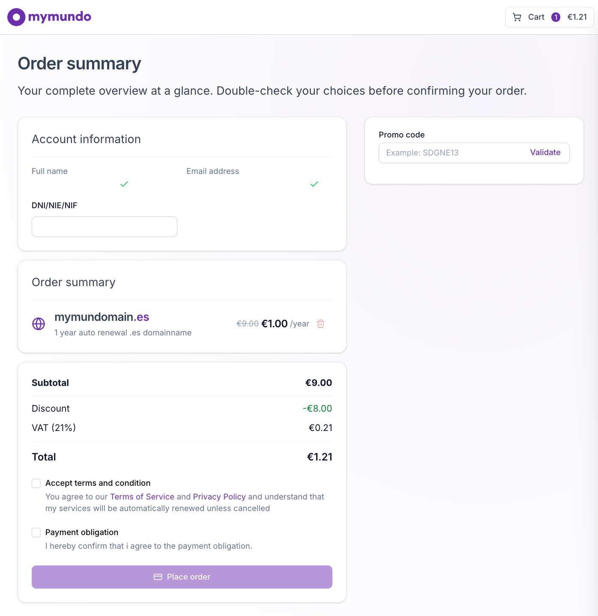Viewport: 598px width, 616px height.
Task: Click the mymundomain.es domain name
Action: (x=102, y=317)
